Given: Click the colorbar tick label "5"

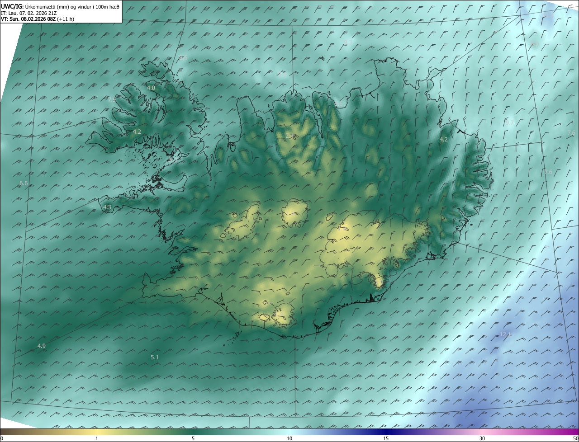Looking at the screenshot, I should point(193,438).
